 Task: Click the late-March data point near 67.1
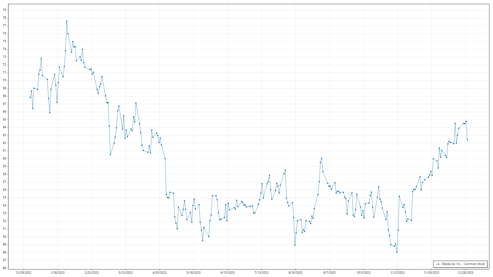[x=136, y=103]
